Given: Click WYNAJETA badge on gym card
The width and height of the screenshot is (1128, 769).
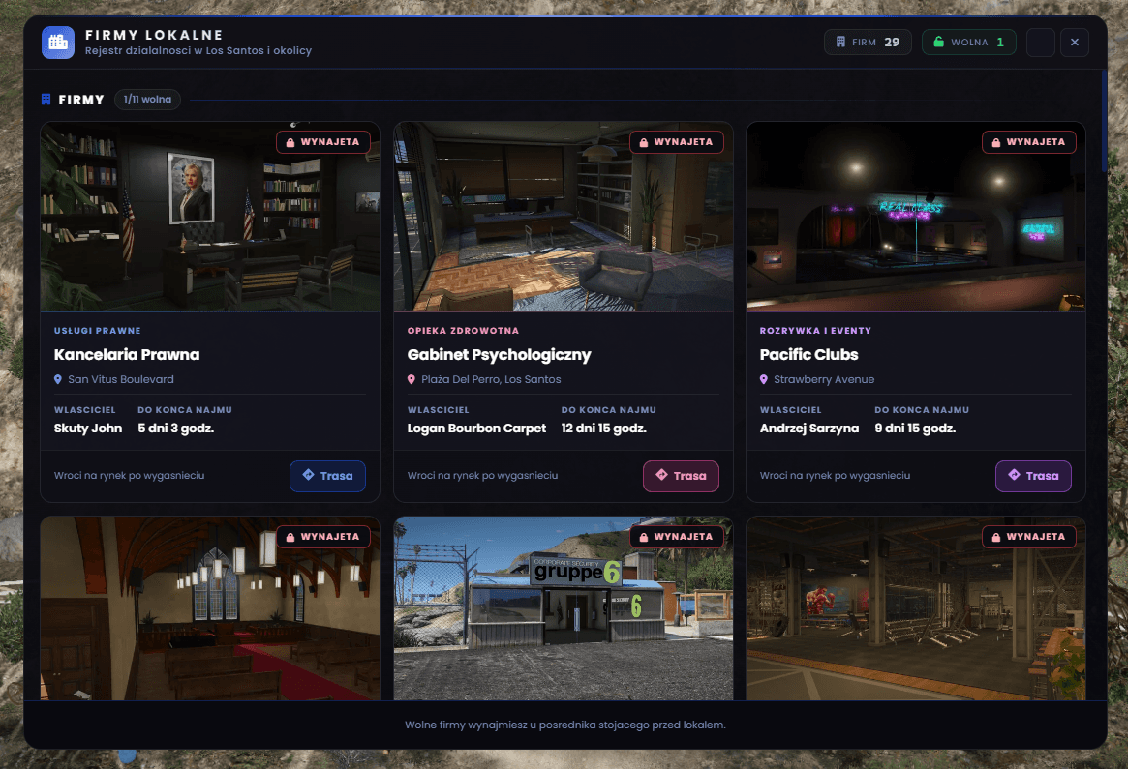Looking at the screenshot, I should (x=1028, y=537).
